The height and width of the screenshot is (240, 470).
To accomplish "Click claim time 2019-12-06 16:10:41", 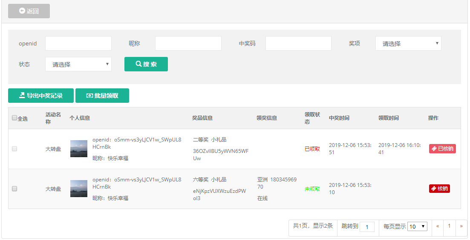I will point(400,149).
